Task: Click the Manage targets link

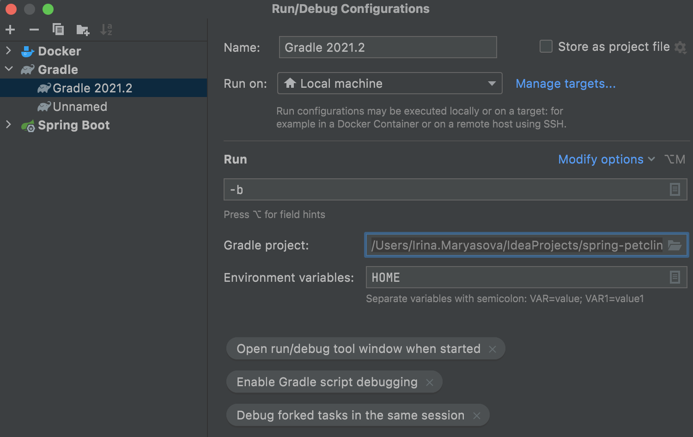Action: coord(565,84)
